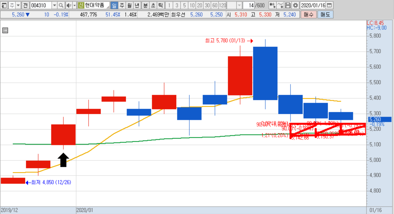Click the HC:-9.00 label on the price axis
Viewport: 394px width, 214px height.
coord(376,28)
